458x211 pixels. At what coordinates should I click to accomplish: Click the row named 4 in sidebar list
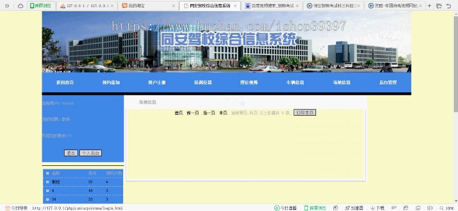tap(83, 191)
